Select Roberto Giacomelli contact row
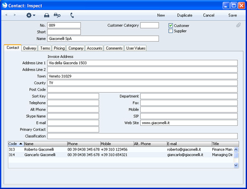Image resolution: width=247 pixels, height=189 pixels. (x=121, y=150)
